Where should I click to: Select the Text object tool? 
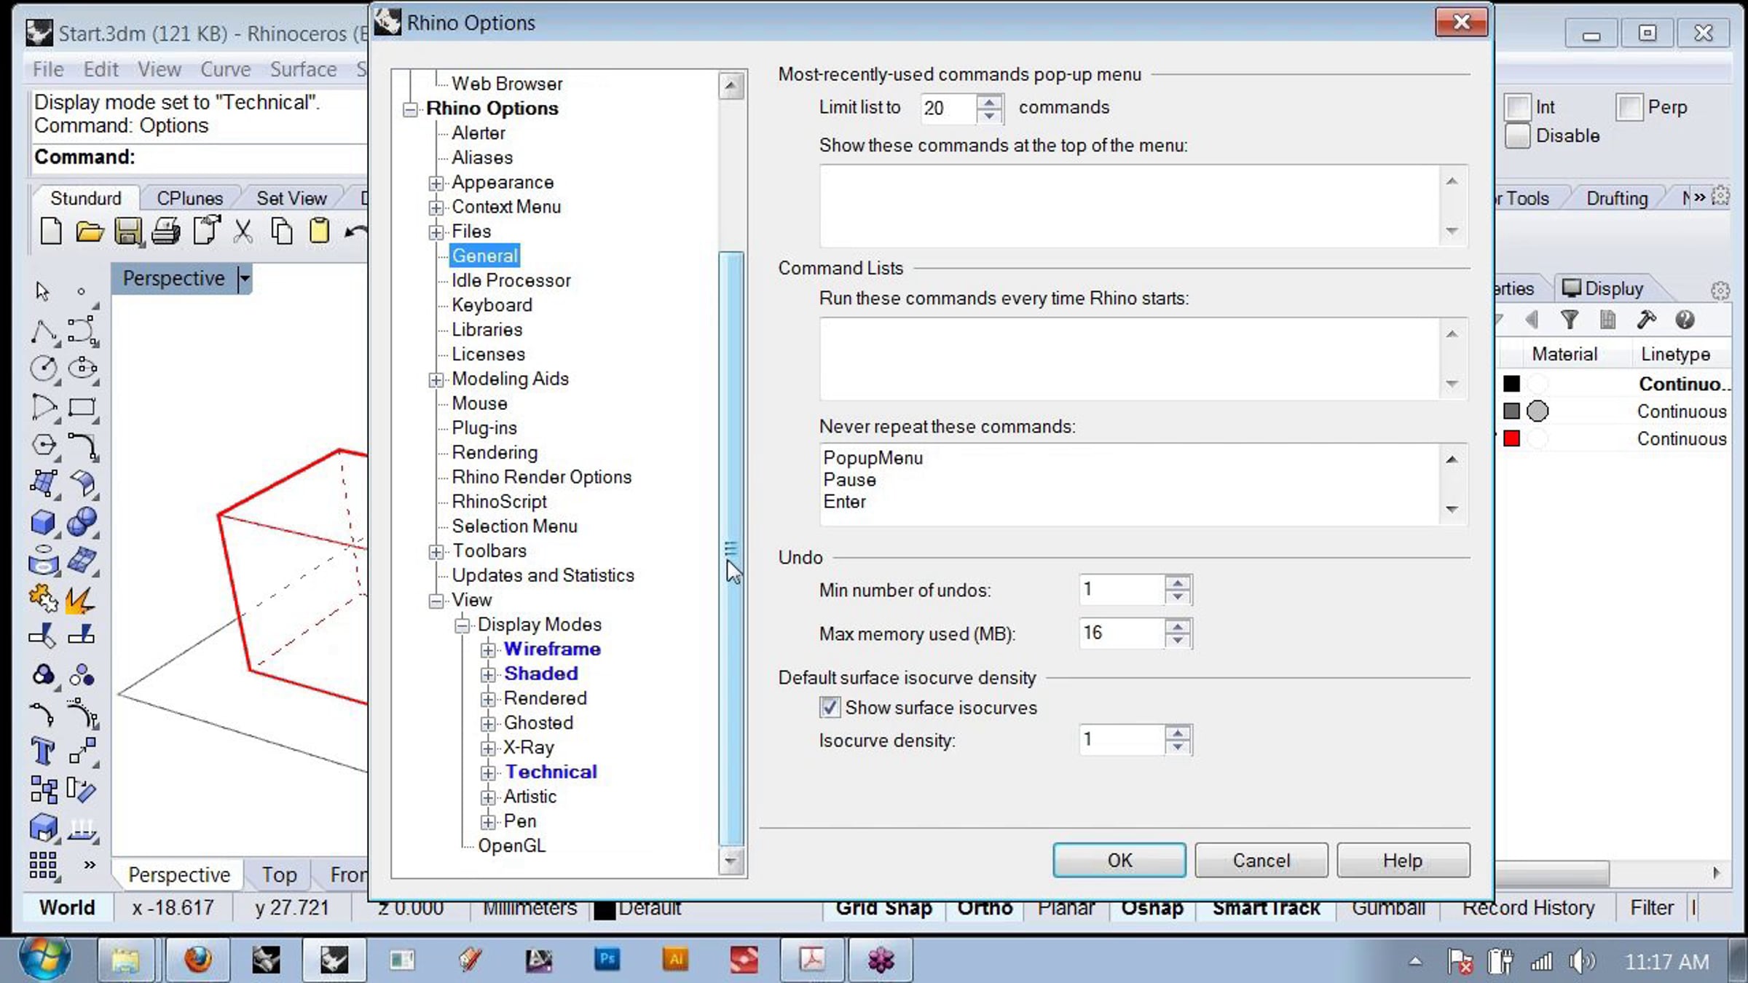(x=43, y=751)
